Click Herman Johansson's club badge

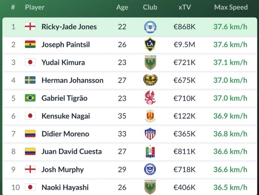point(150,80)
